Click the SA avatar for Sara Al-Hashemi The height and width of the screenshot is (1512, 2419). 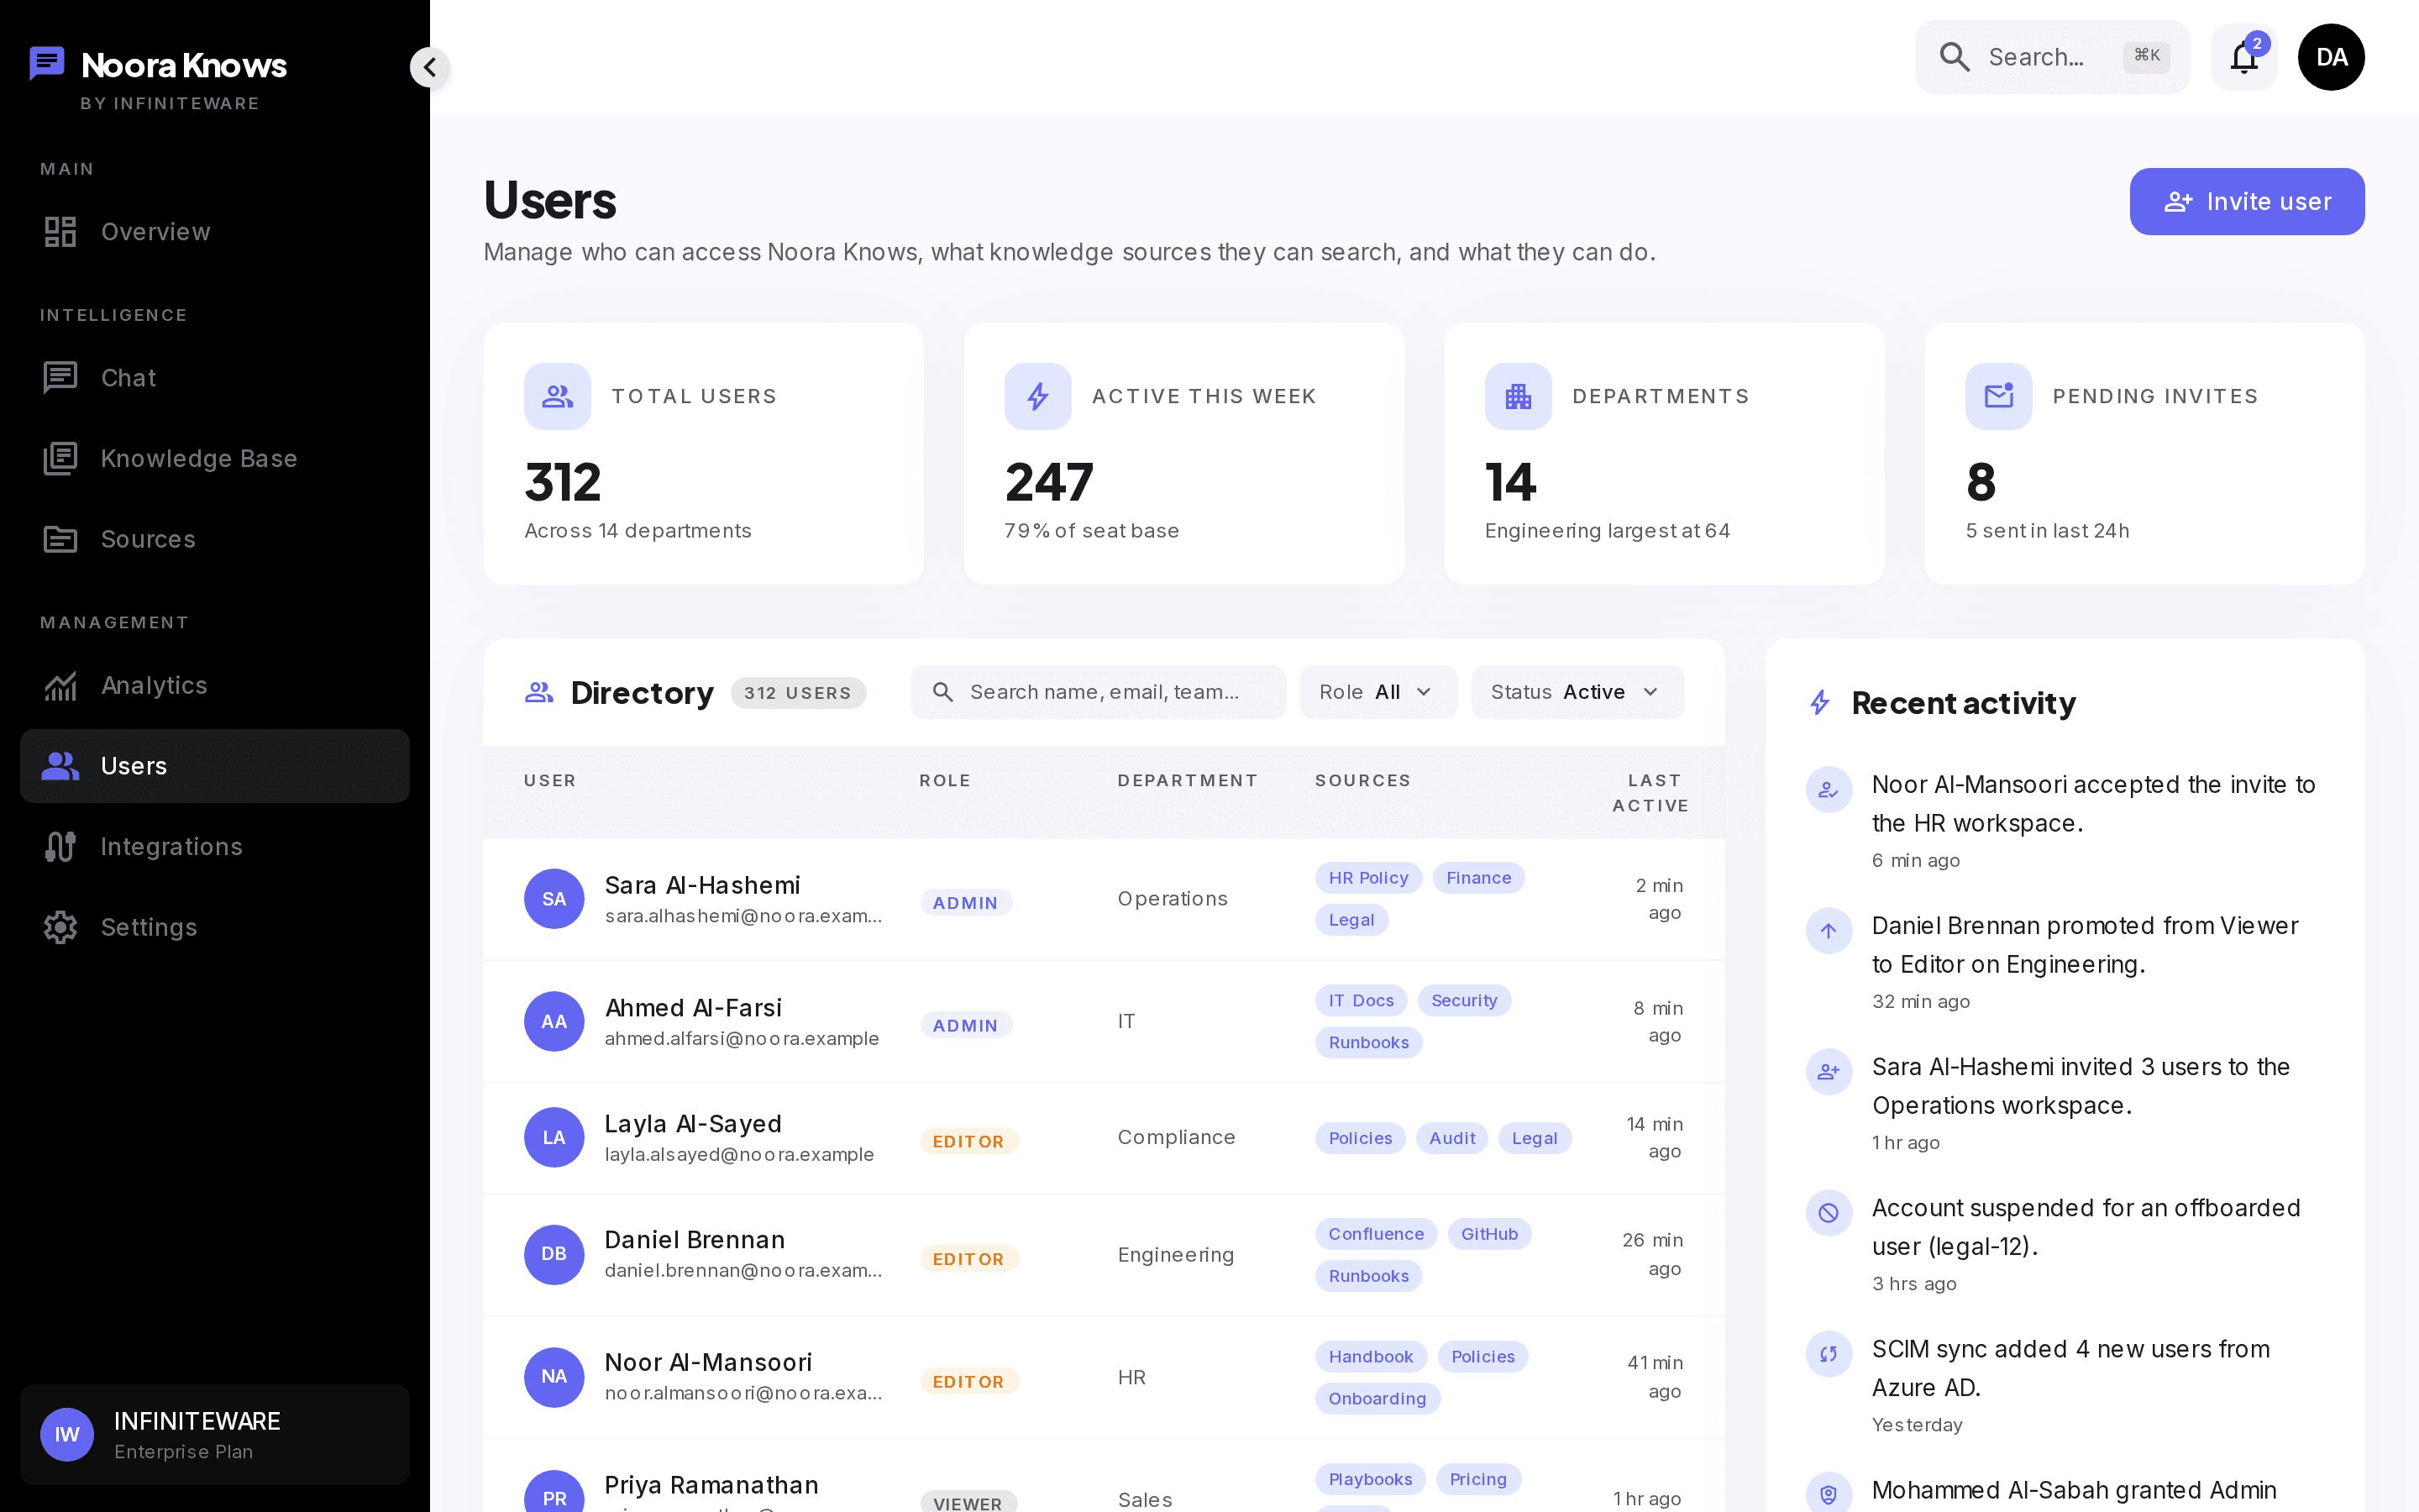tap(554, 899)
